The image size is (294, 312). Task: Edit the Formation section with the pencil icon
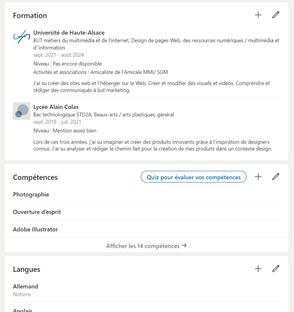275,15
